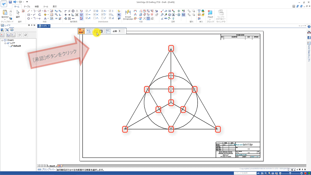Click the accept button in command bar
Screen dimensions: 311x175
point(95,31)
